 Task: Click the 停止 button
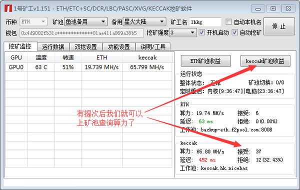(x=279, y=26)
